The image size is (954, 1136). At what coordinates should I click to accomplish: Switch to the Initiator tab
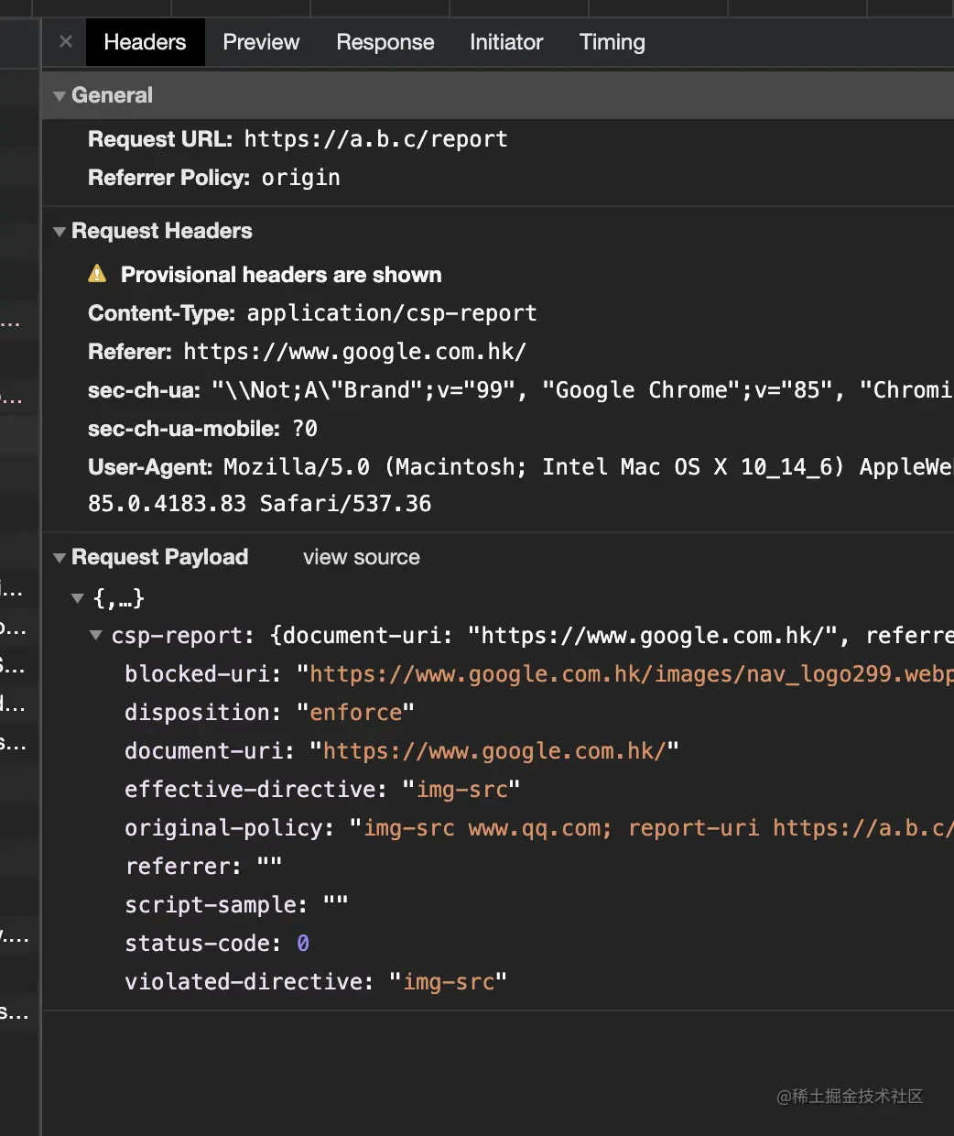506,42
